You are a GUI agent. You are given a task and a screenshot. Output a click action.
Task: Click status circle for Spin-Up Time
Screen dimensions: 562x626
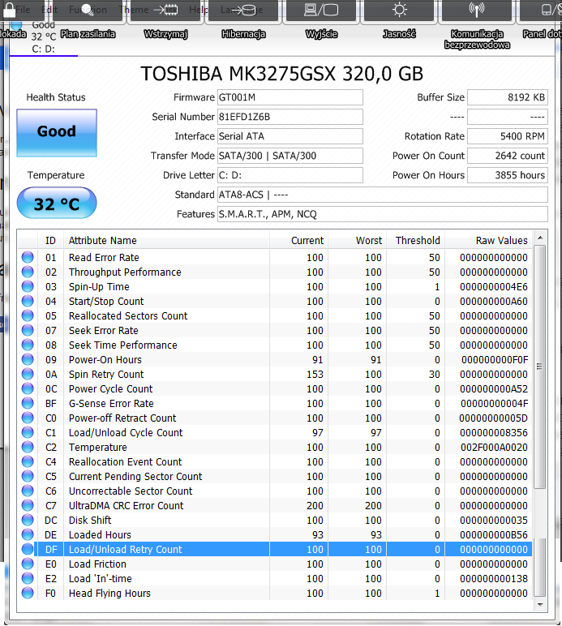[28, 286]
